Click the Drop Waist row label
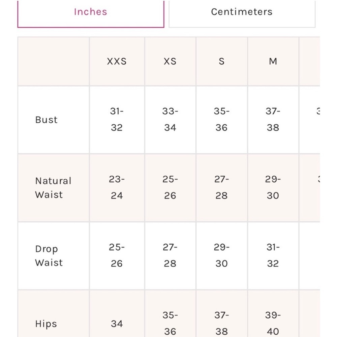 point(49,256)
